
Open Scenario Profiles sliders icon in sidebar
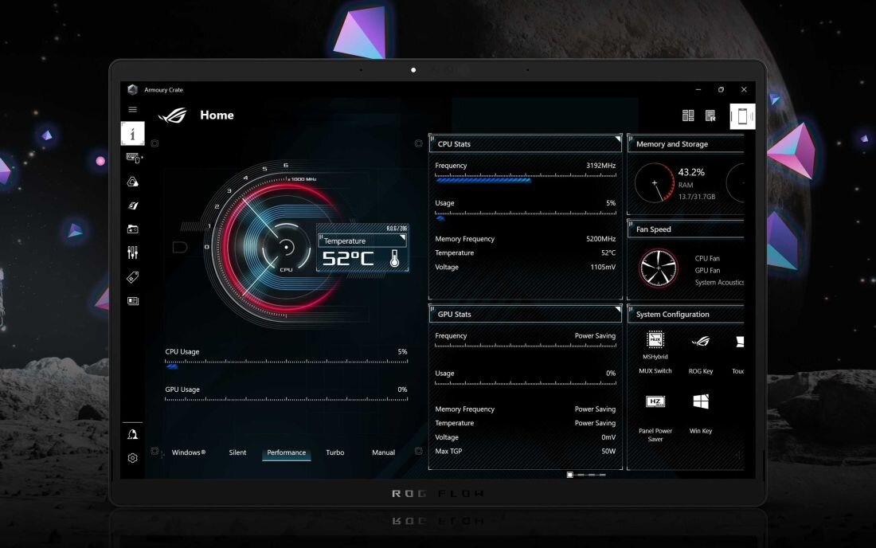click(132, 252)
